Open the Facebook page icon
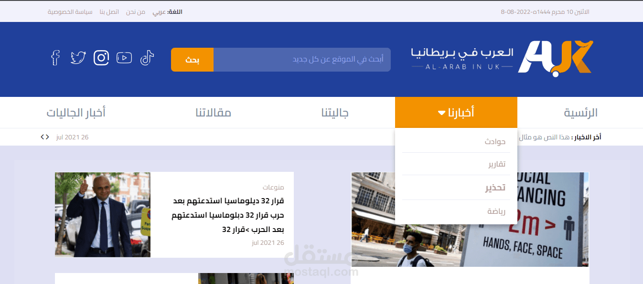 pyautogui.click(x=55, y=58)
